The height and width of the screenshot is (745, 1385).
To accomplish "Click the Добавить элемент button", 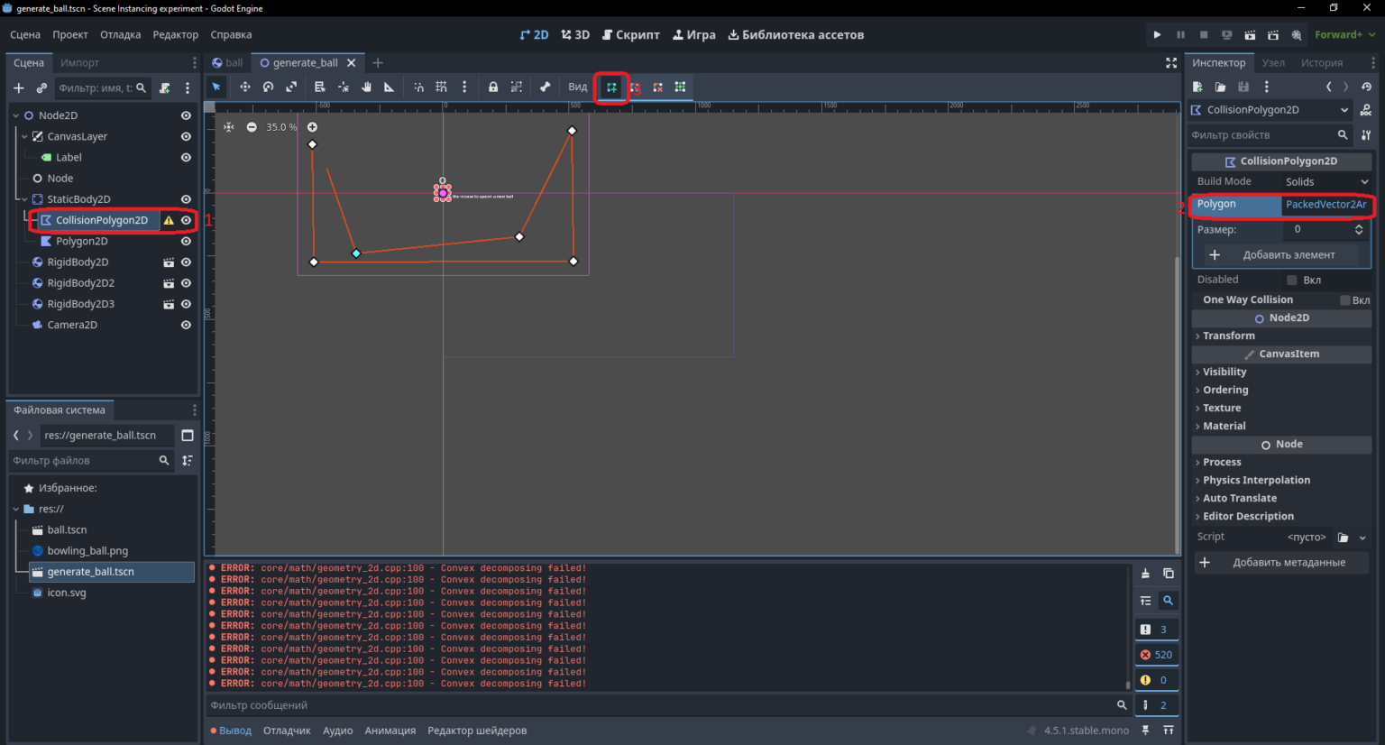I will pos(1281,255).
